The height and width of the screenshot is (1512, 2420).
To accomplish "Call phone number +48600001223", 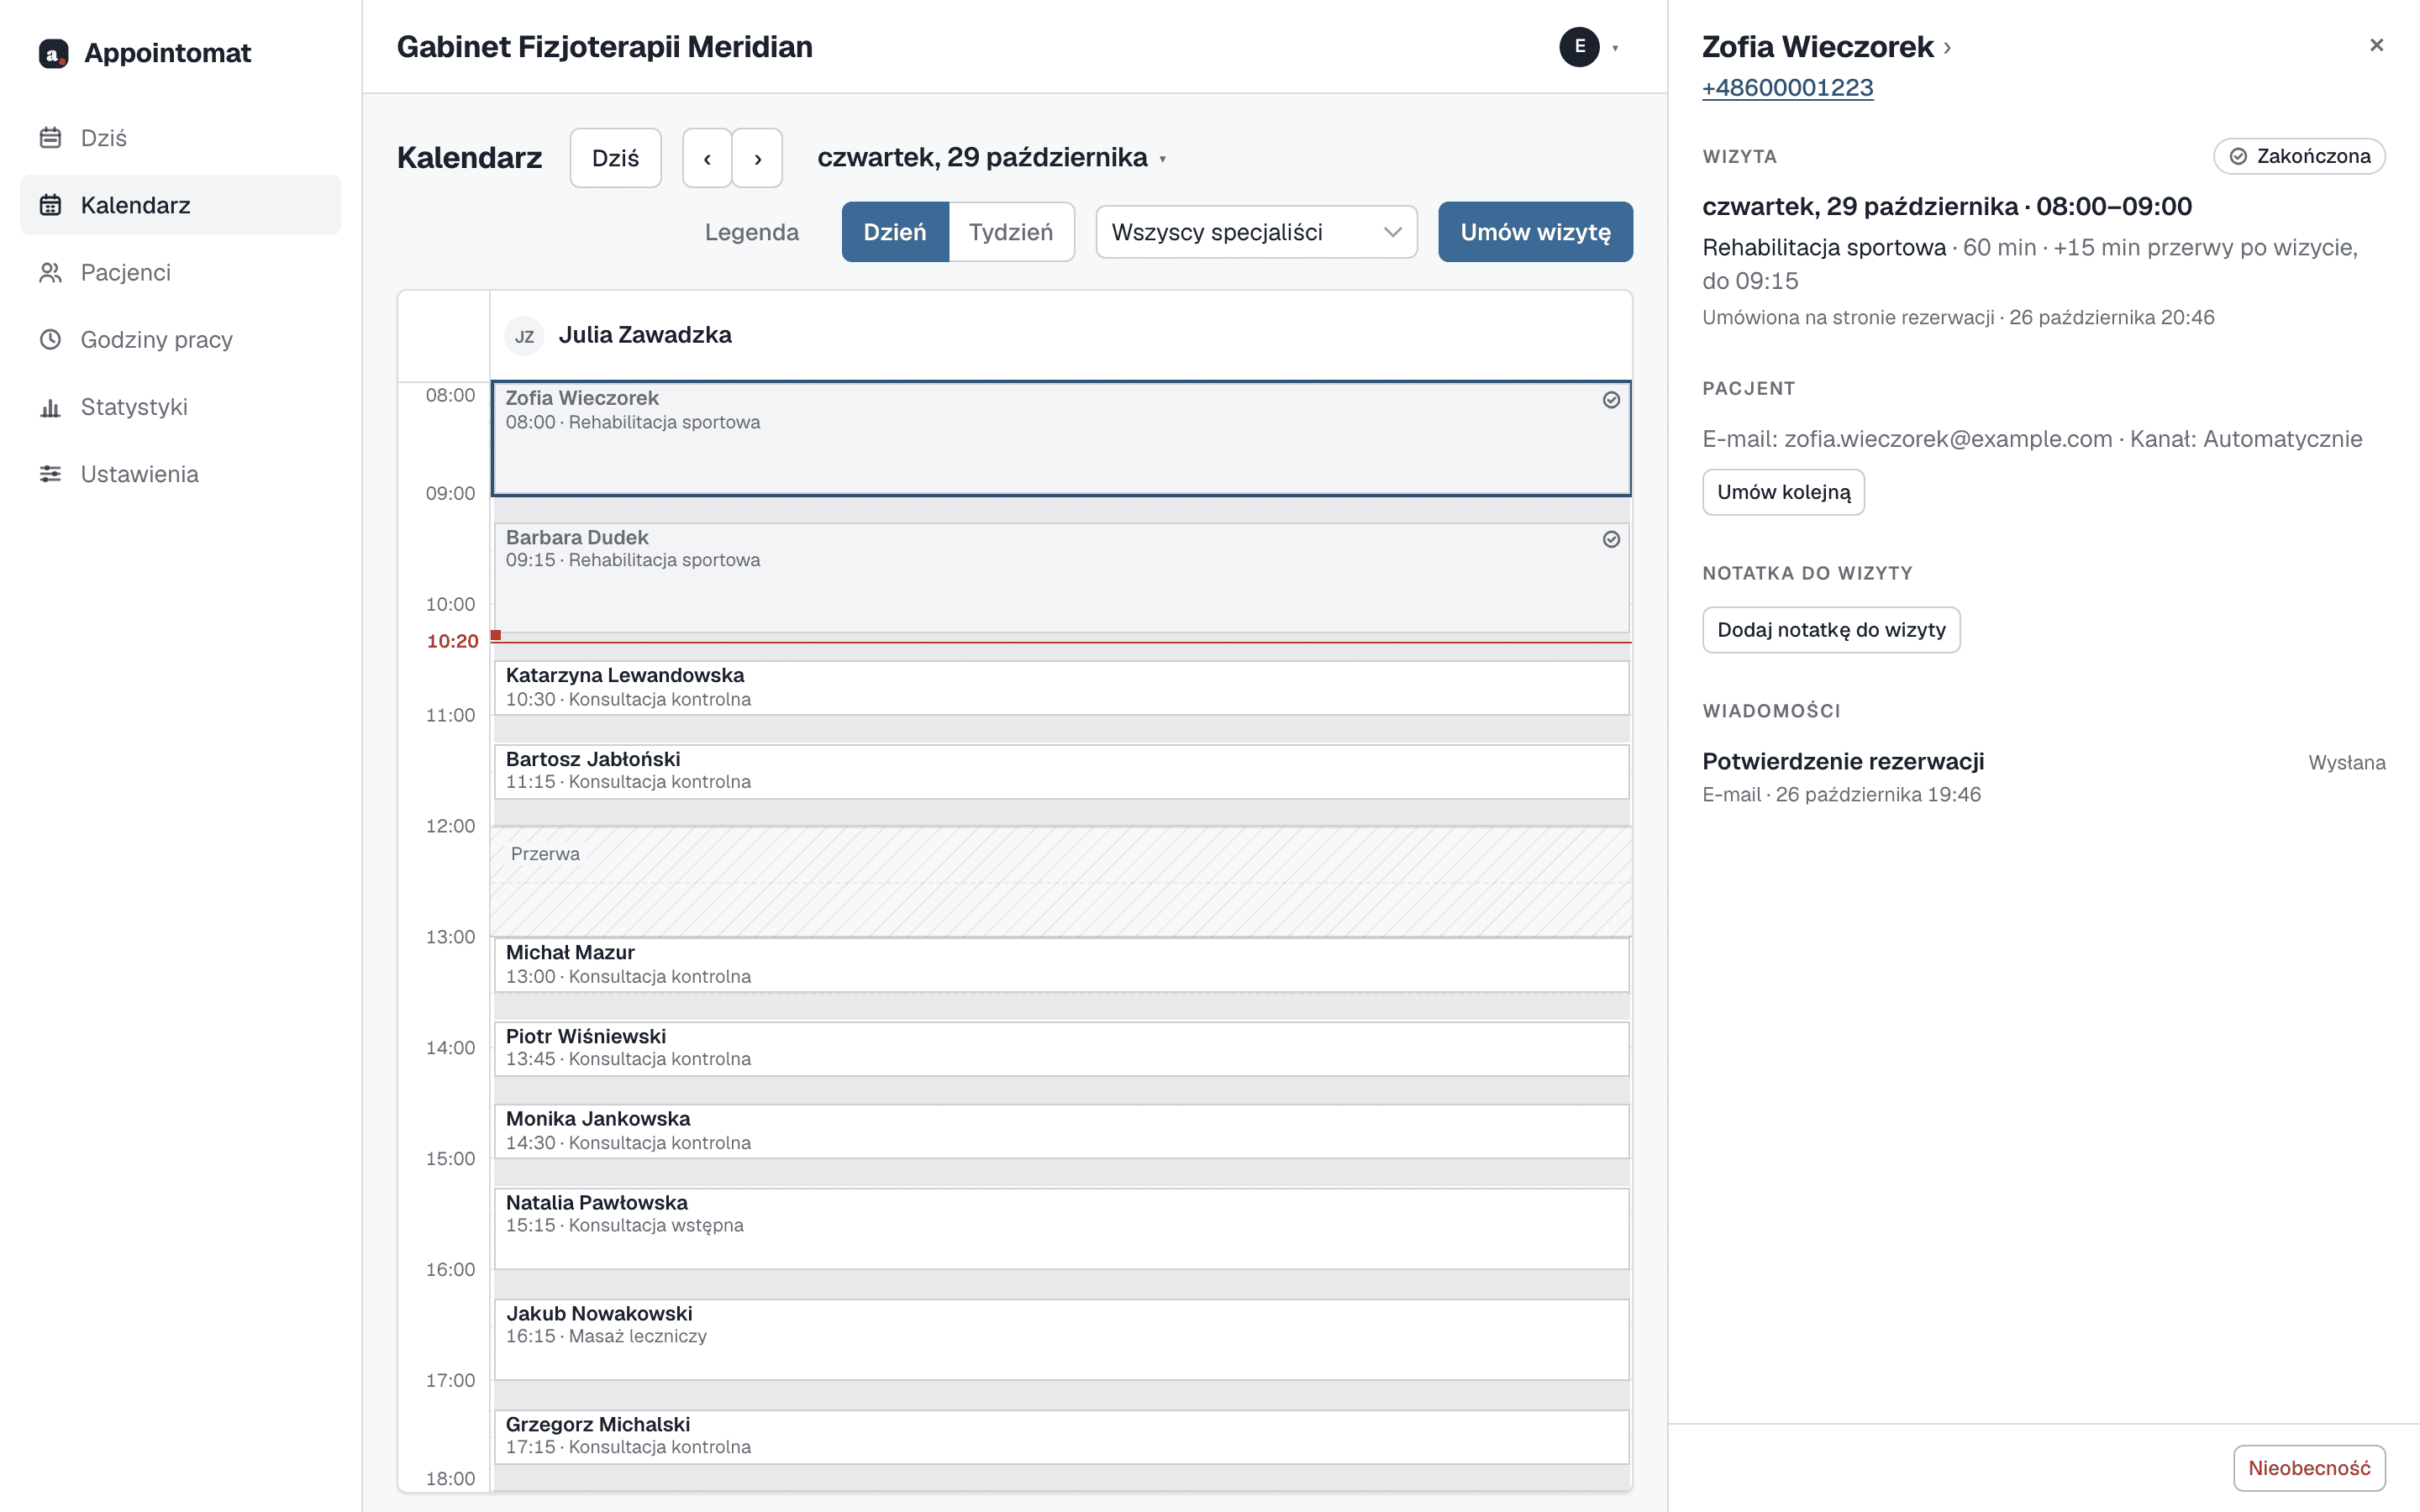I will [1787, 88].
